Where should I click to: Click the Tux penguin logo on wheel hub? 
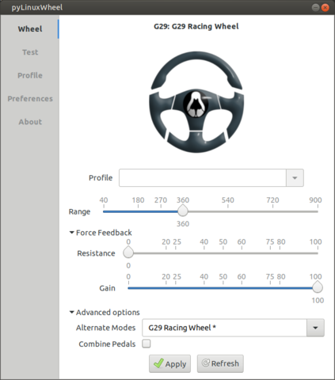coord(196,104)
